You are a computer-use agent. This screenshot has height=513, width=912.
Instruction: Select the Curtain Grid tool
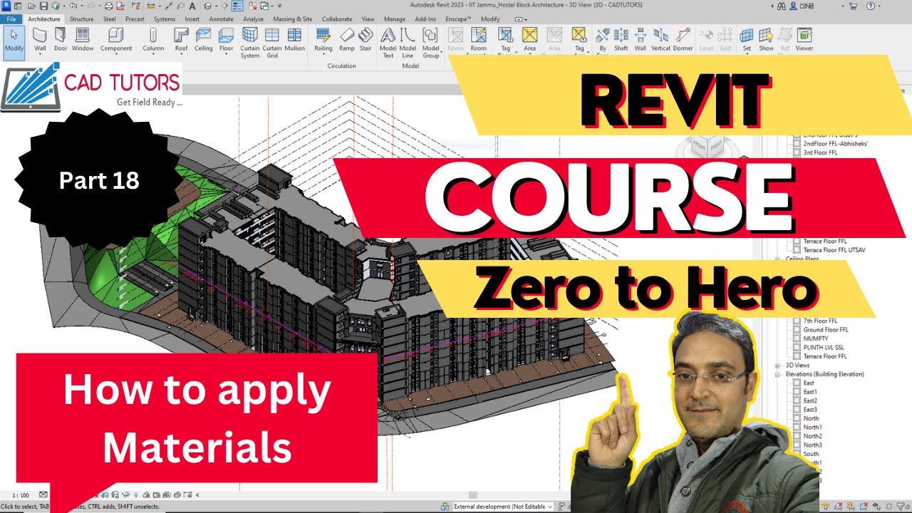(271, 43)
